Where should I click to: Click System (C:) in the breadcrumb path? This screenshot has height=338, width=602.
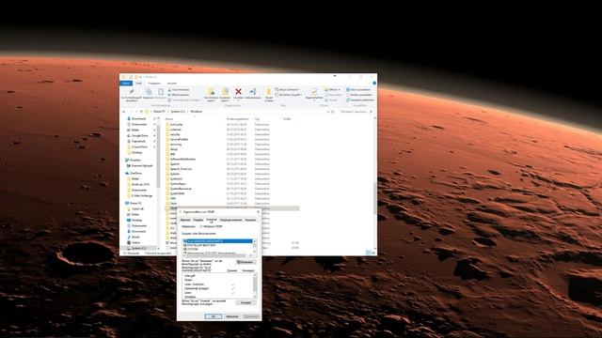[x=178, y=112]
